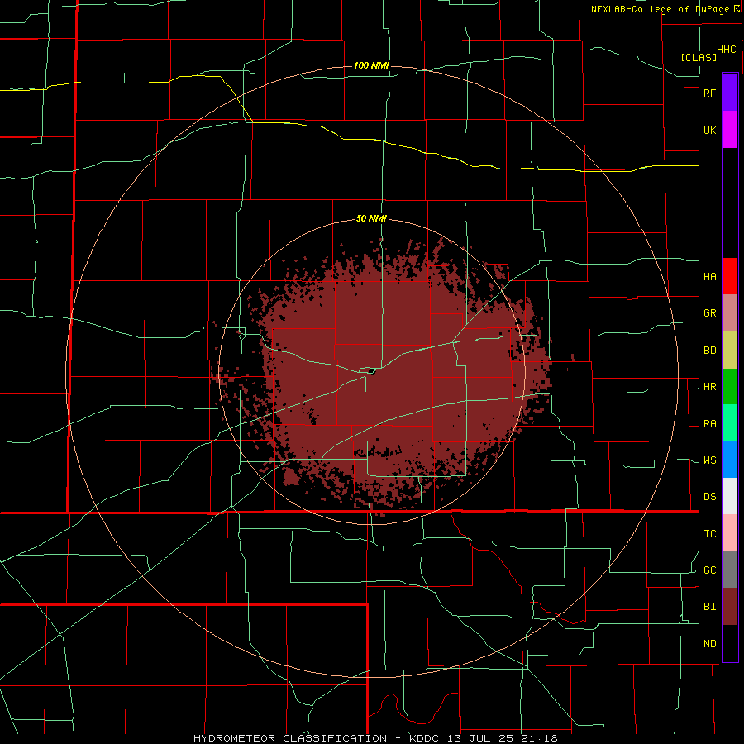
Task: Select the GC gray legend swatch
Action: click(730, 570)
